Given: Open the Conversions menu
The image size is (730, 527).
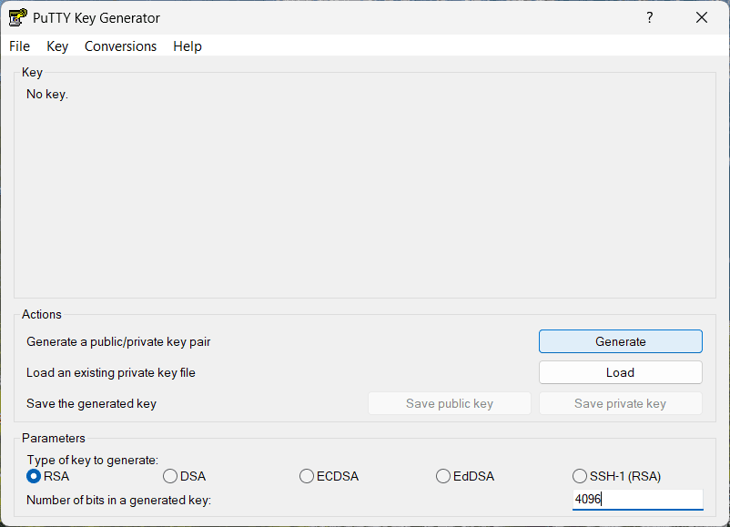Looking at the screenshot, I should [x=120, y=46].
